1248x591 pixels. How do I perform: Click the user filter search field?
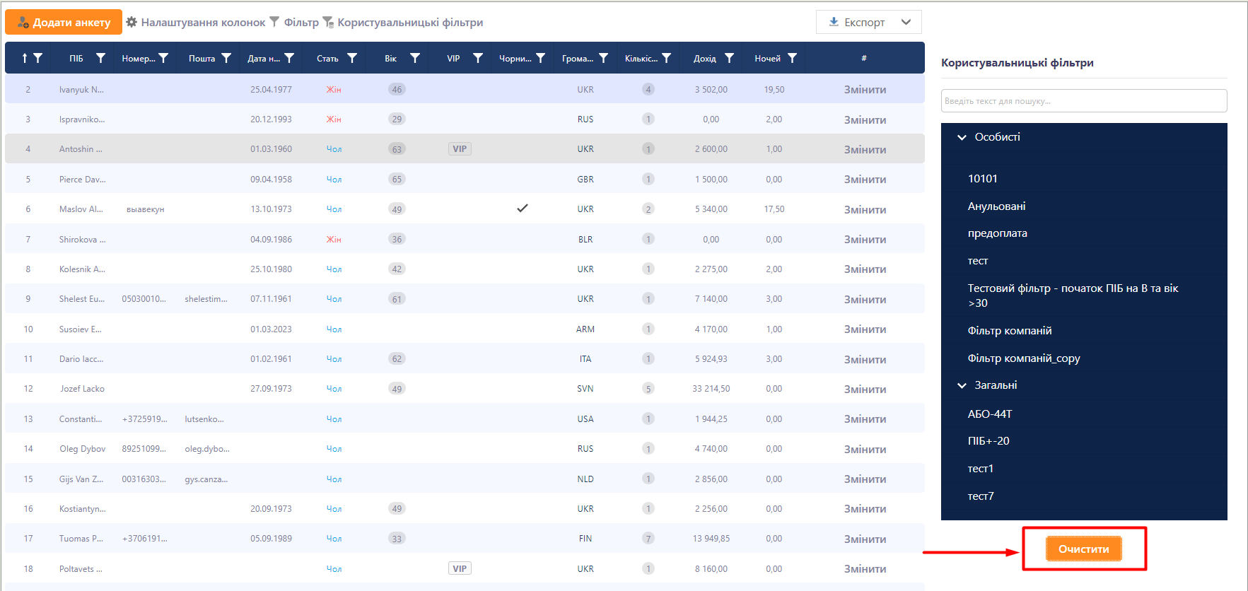pyautogui.click(x=1083, y=100)
